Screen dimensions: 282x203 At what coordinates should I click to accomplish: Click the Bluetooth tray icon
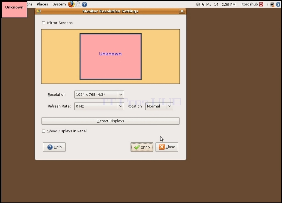pyautogui.click(x=278, y=4)
